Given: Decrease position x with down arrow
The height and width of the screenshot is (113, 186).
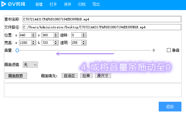Looking at the screenshot, I should (x=33, y=36).
